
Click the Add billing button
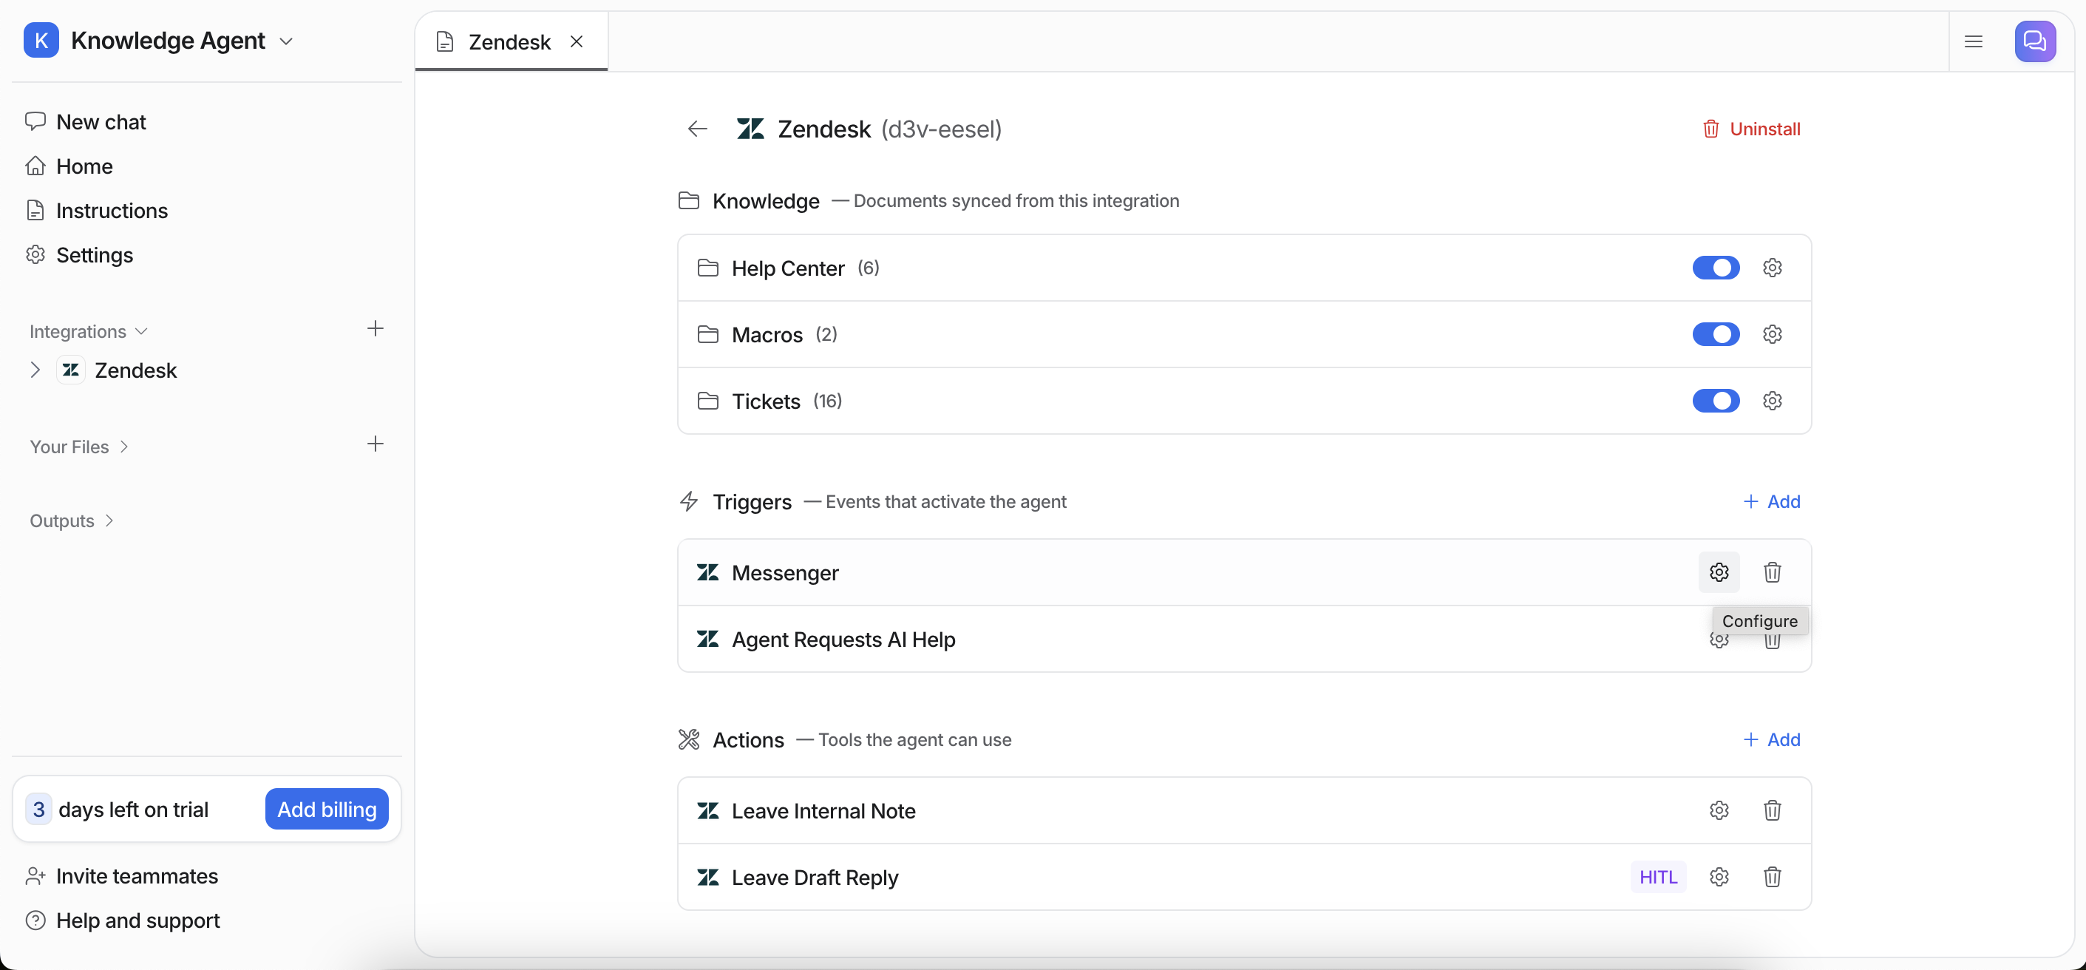click(x=326, y=809)
